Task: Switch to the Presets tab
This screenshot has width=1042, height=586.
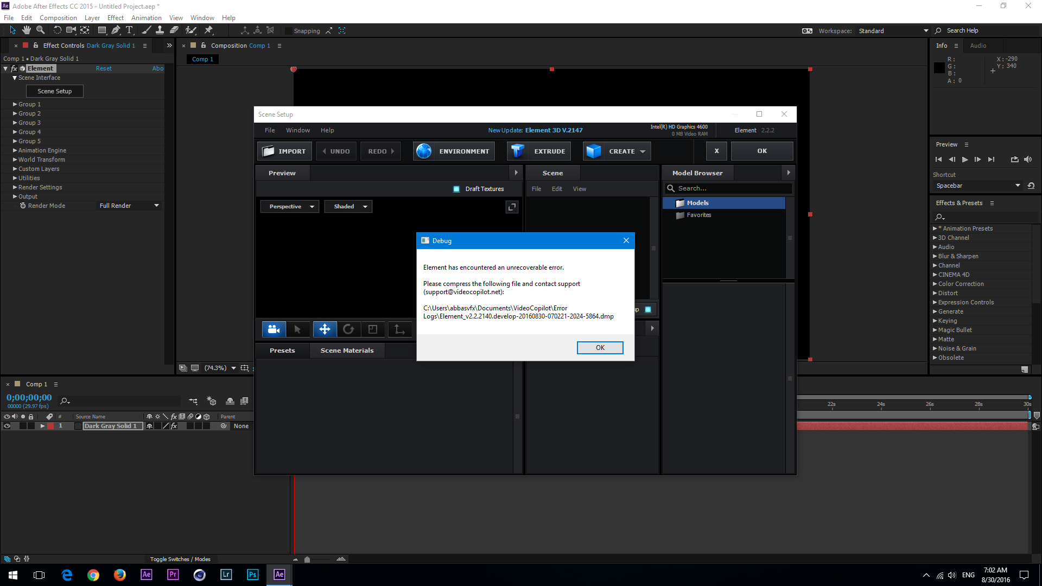Action: (282, 351)
